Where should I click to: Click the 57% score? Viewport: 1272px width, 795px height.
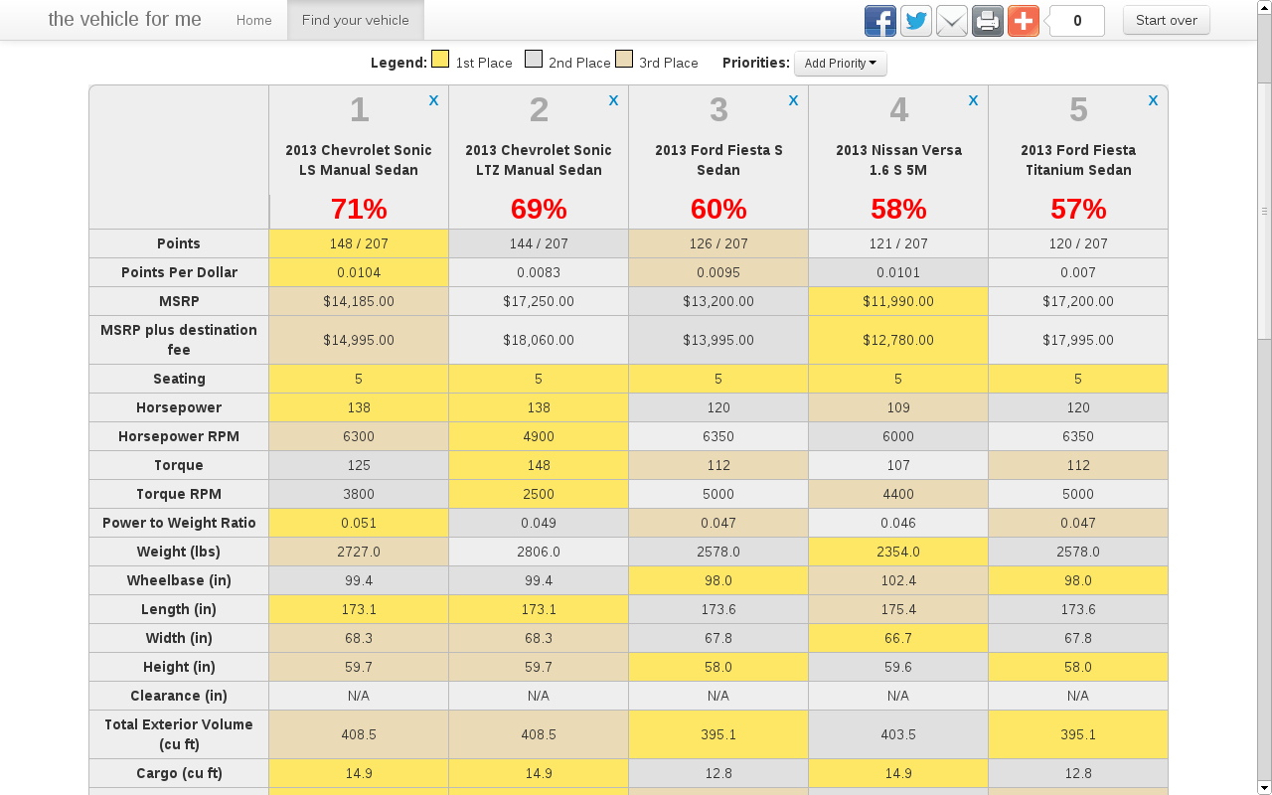(1078, 209)
